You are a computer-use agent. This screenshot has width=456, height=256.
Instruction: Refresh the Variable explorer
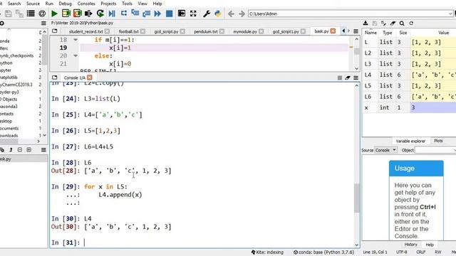pyautogui.click(x=411, y=23)
